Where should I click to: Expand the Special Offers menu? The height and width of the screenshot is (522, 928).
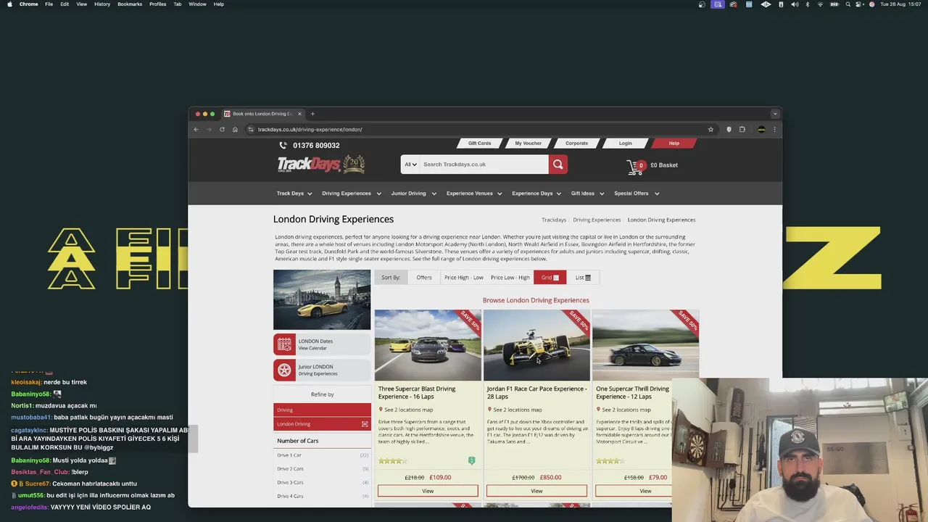coord(637,194)
